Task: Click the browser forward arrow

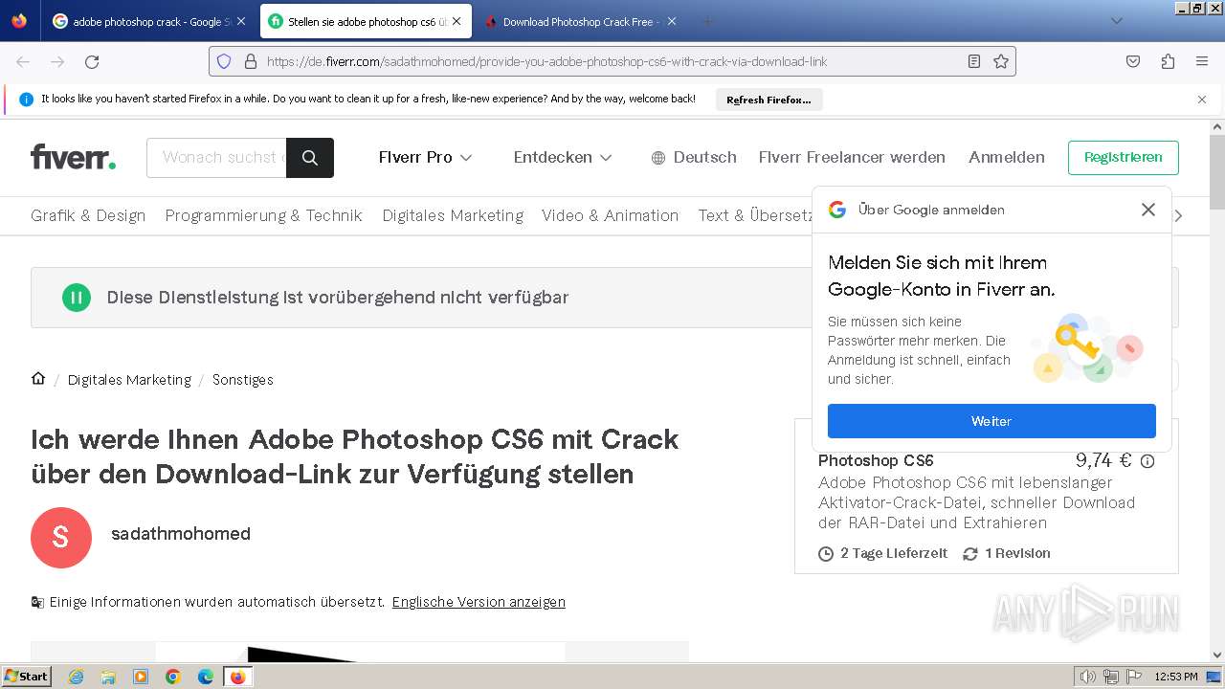Action: coord(57,61)
